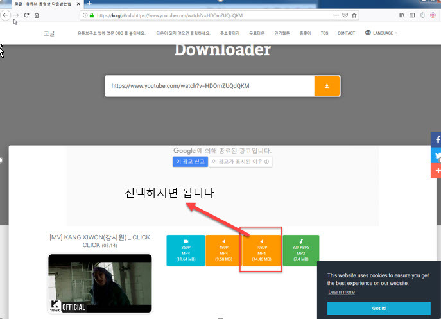Open the page actions three-dot menu
The width and height of the screenshot is (441, 319).
coord(336,15)
